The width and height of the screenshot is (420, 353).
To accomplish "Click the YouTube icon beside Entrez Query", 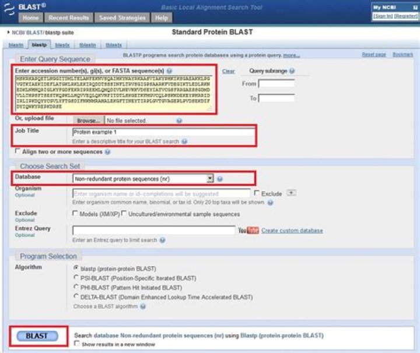I will pos(248,231).
